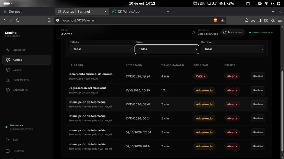
Task: Click the Score 0.653 · corrida_01 subtitle
Action: 83,79
